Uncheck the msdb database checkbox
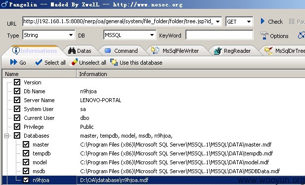The height and width of the screenshot is (185, 305). click(26, 171)
